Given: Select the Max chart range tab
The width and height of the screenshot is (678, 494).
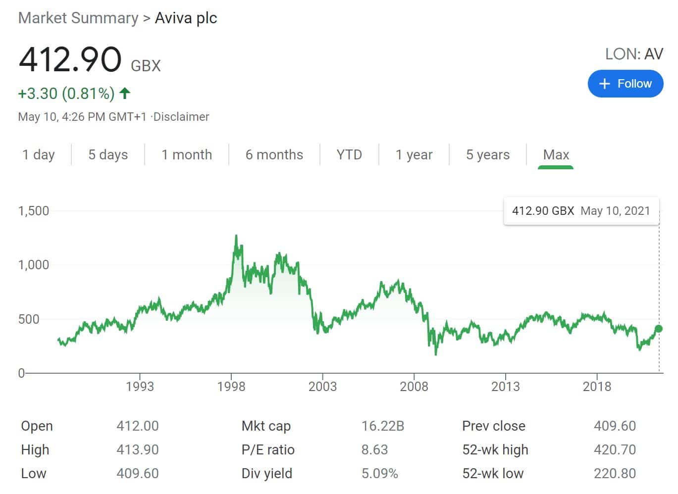Looking at the screenshot, I should (x=556, y=154).
